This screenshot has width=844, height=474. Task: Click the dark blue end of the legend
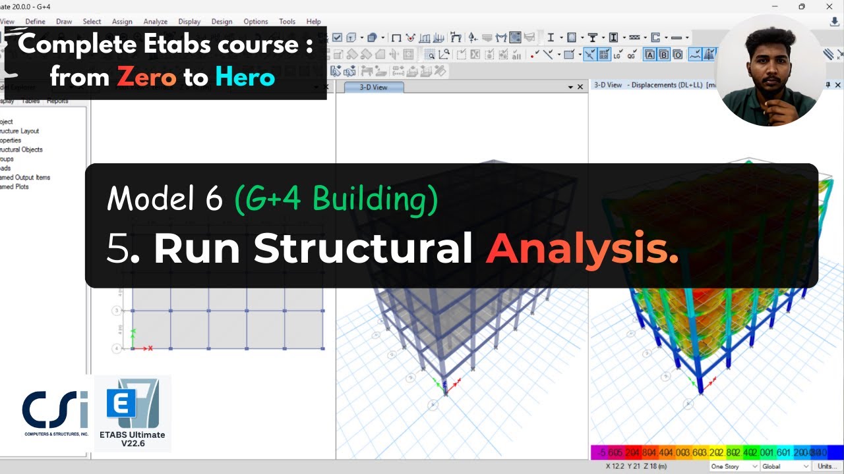click(x=835, y=452)
